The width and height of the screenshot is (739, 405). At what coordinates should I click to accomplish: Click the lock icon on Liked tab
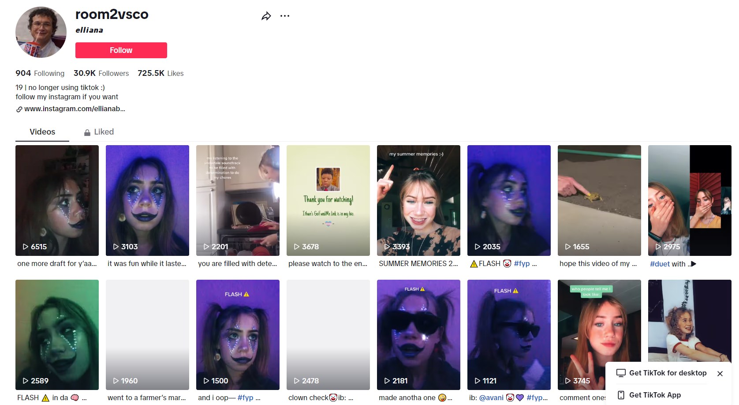coord(87,132)
